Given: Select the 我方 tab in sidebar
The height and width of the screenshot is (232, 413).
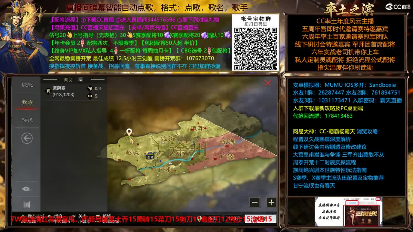Looking at the screenshot, I should [27, 102].
